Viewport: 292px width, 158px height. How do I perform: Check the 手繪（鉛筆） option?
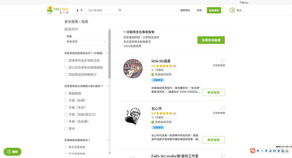66,100
